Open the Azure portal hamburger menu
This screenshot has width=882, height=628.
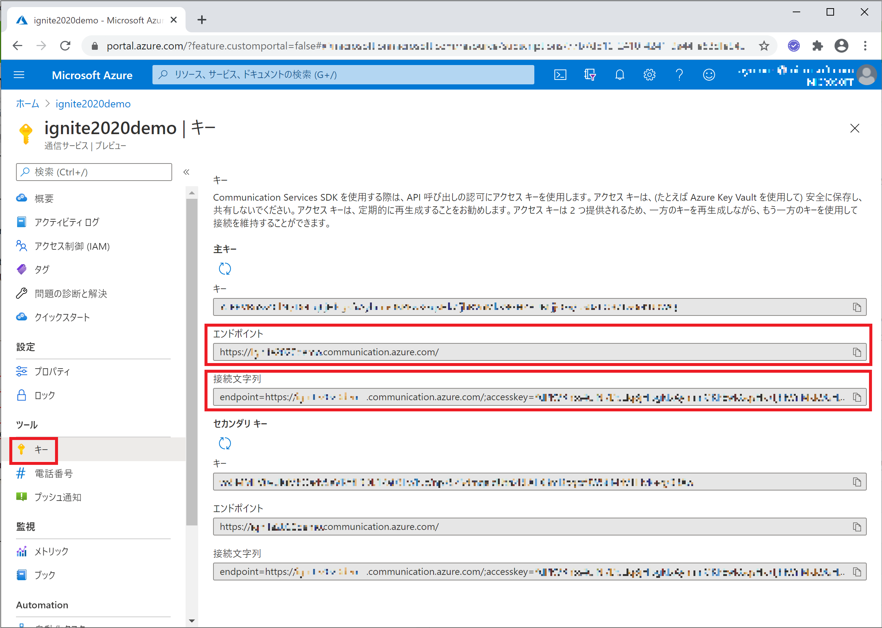coord(19,75)
